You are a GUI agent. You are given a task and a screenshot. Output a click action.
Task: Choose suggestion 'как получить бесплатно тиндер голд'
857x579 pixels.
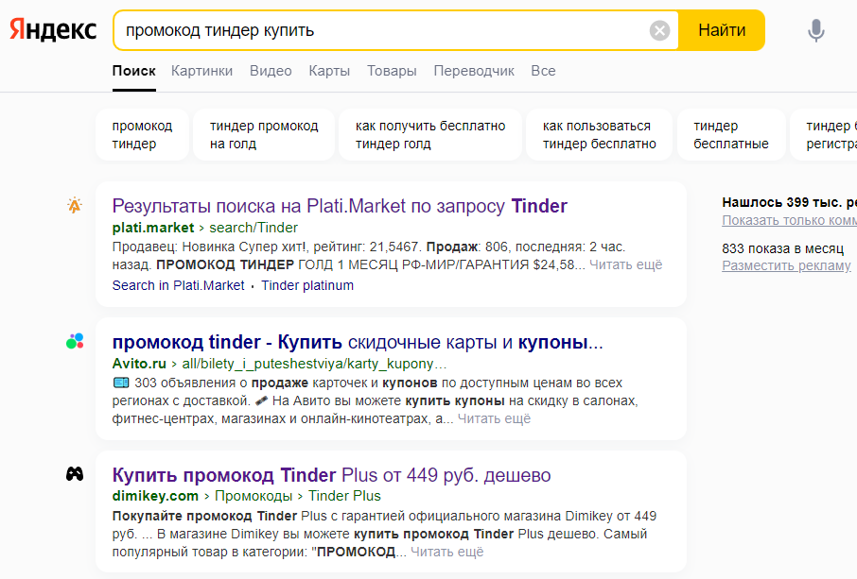pyautogui.click(x=430, y=135)
